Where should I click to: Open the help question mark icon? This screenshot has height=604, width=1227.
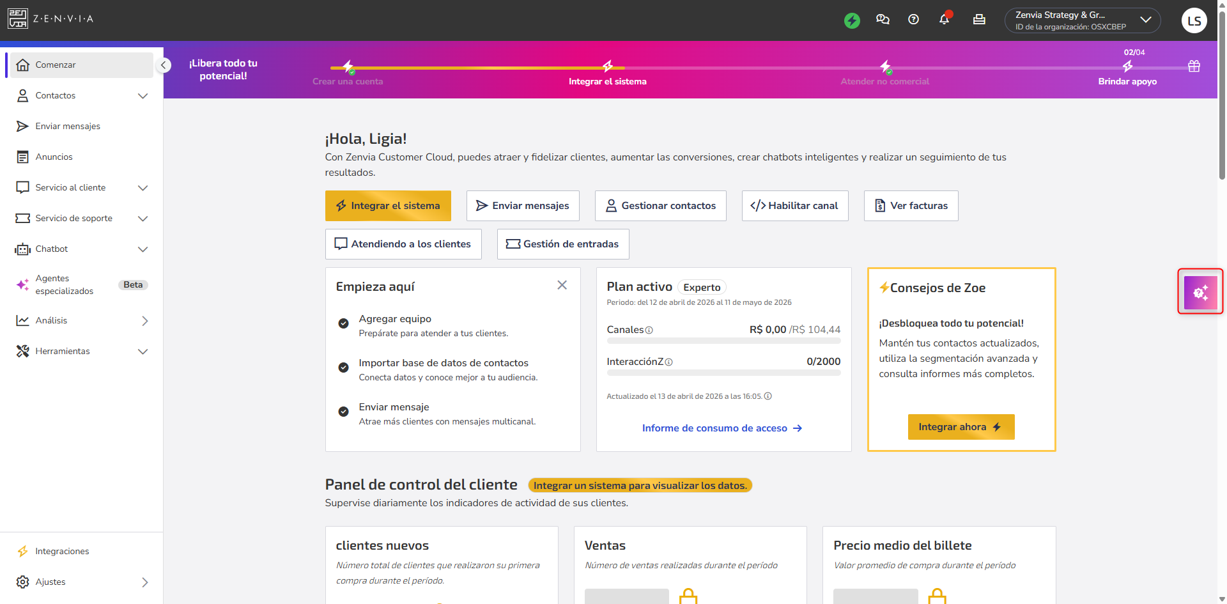(913, 19)
